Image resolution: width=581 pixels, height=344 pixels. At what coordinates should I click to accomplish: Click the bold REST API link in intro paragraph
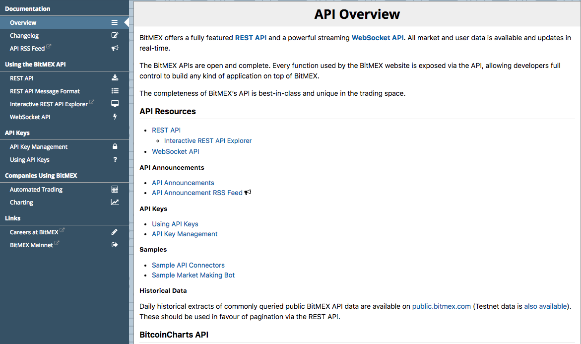[x=251, y=38]
